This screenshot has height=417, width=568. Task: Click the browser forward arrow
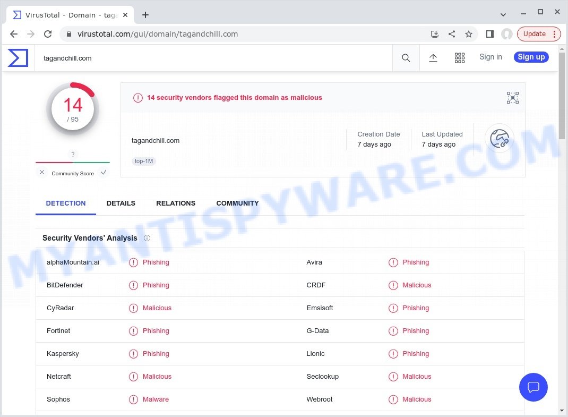pyautogui.click(x=31, y=34)
